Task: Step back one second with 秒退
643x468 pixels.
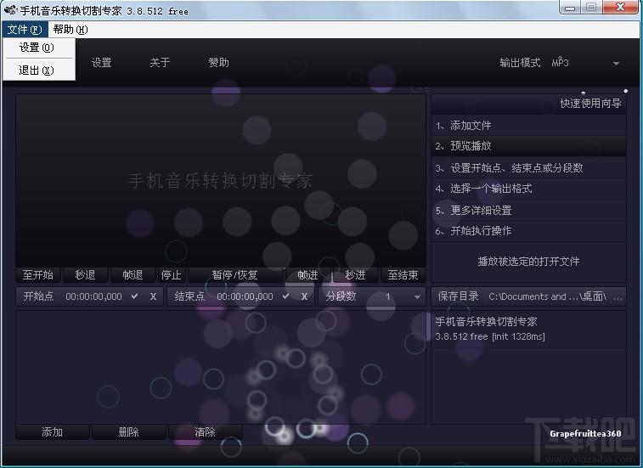Action: tap(85, 275)
